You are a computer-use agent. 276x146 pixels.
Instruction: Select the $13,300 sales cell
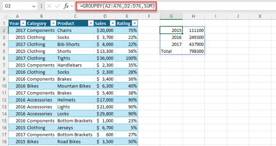[105, 51]
